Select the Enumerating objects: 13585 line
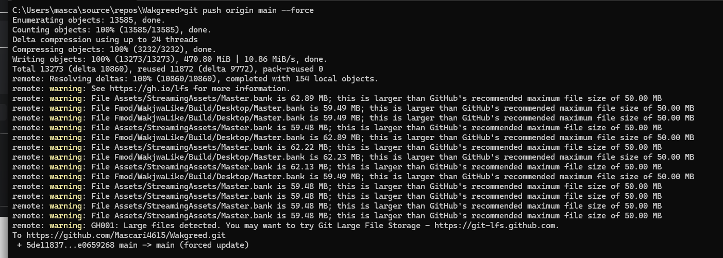 tap(88, 20)
